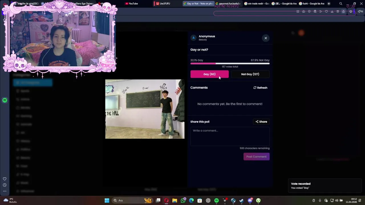Open ChatGPT from taskbar

[208, 200]
